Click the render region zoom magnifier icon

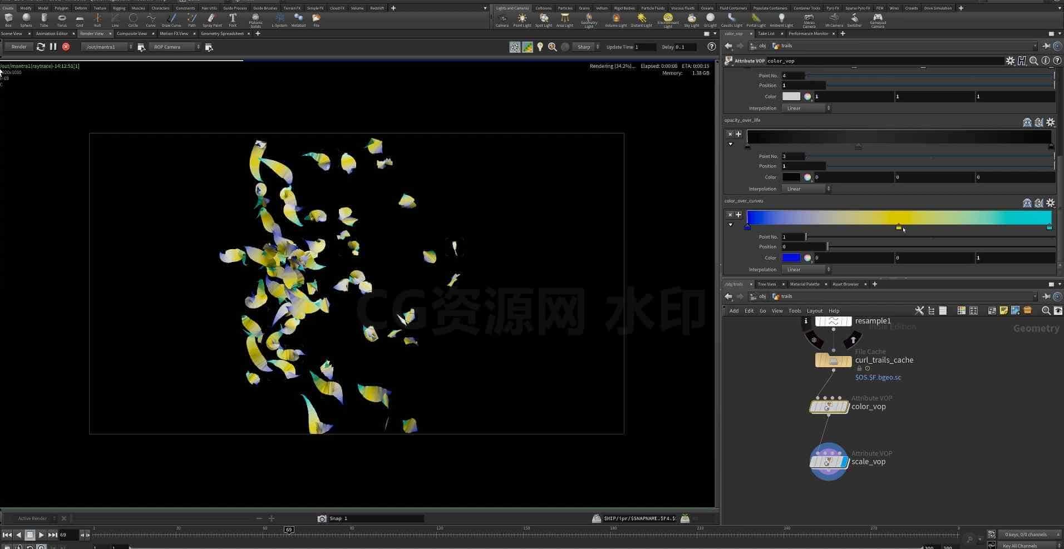[x=553, y=47]
